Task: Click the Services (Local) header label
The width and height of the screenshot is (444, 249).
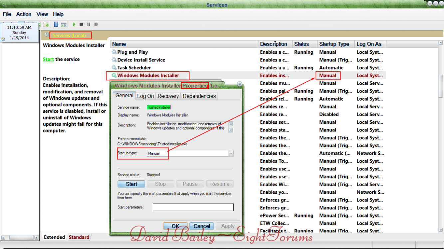Action: (69, 35)
